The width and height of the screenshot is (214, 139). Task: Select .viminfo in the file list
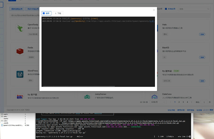[x=6, y=123]
